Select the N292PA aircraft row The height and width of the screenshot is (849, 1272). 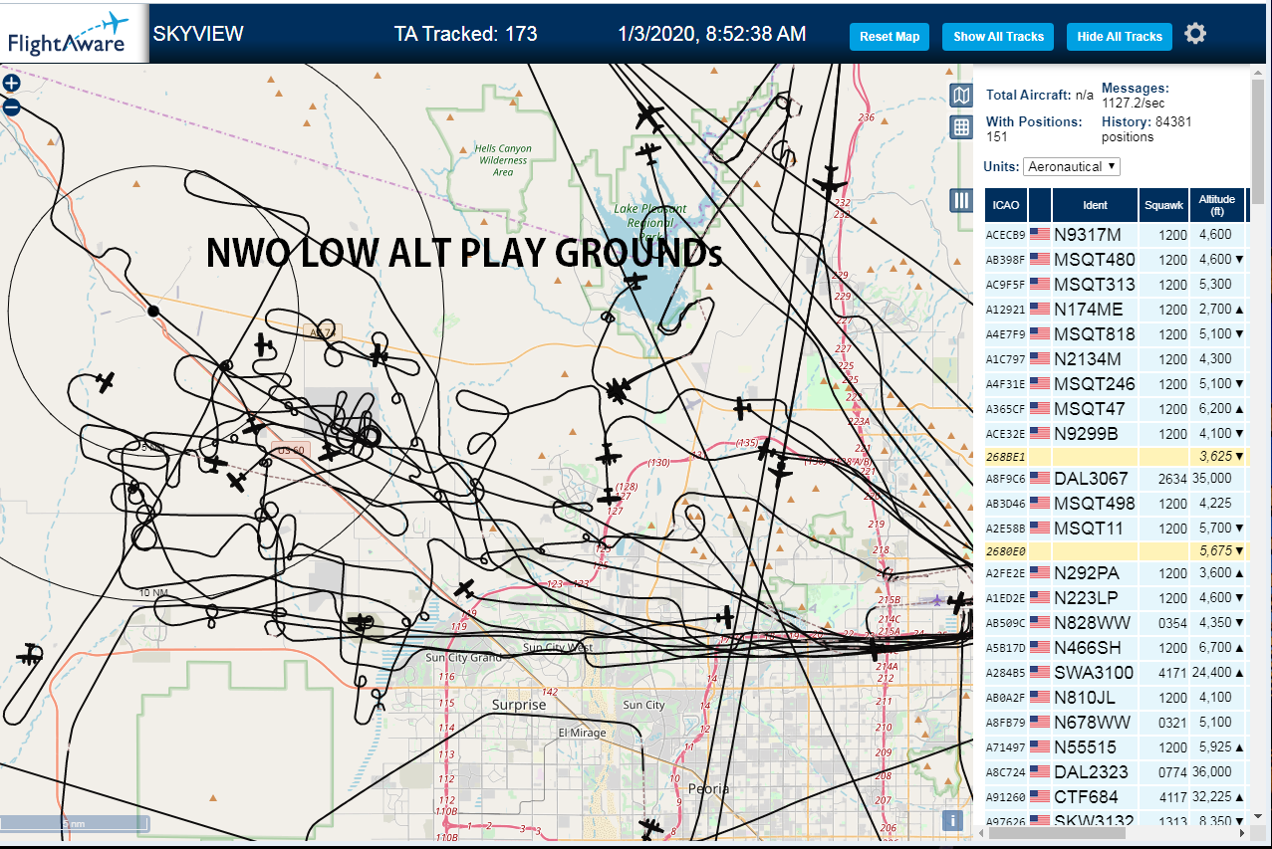pos(1116,573)
